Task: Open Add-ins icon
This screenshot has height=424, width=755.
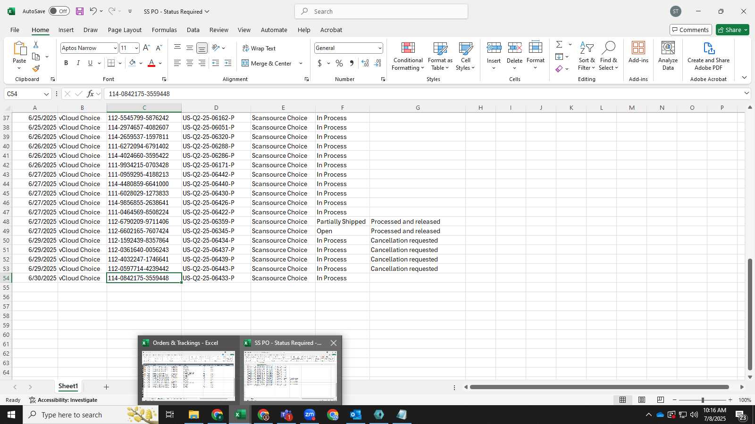Action: click(x=638, y=52)
